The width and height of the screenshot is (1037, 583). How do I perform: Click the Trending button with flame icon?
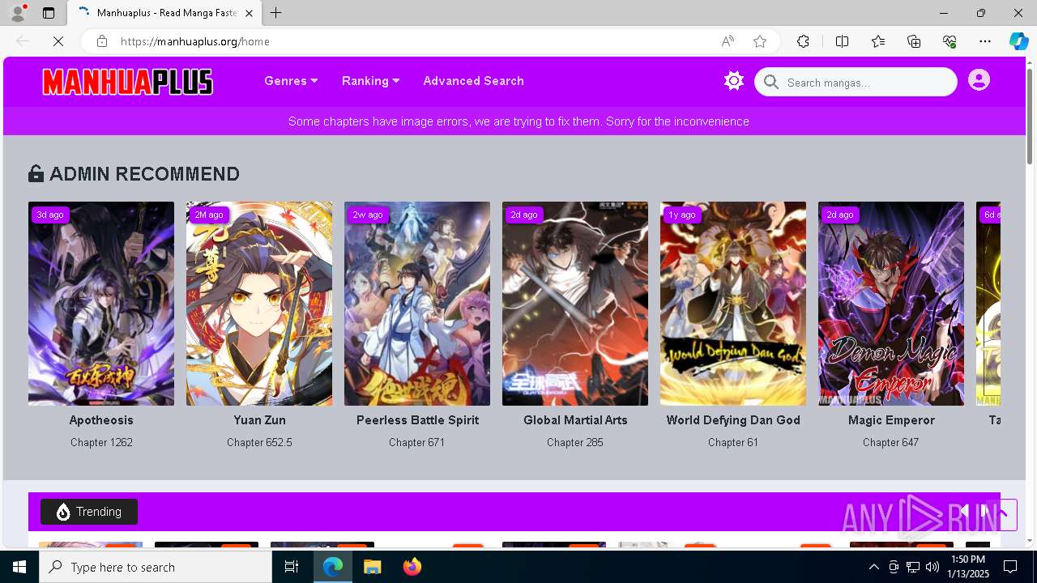[x=89, y=512]
